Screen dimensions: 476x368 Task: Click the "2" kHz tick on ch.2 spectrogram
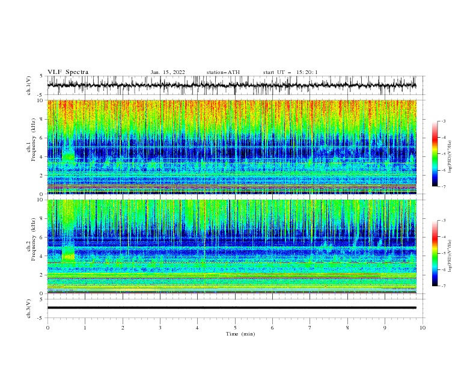pos(41,275)
